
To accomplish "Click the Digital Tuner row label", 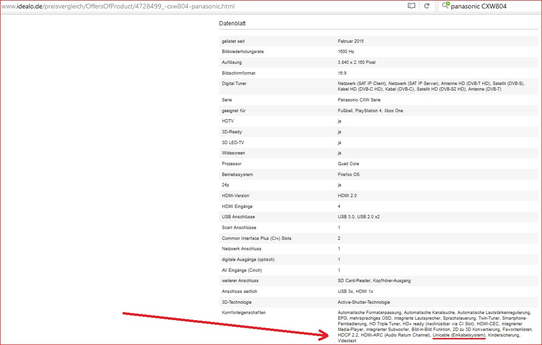I will [x=234, y=84].
